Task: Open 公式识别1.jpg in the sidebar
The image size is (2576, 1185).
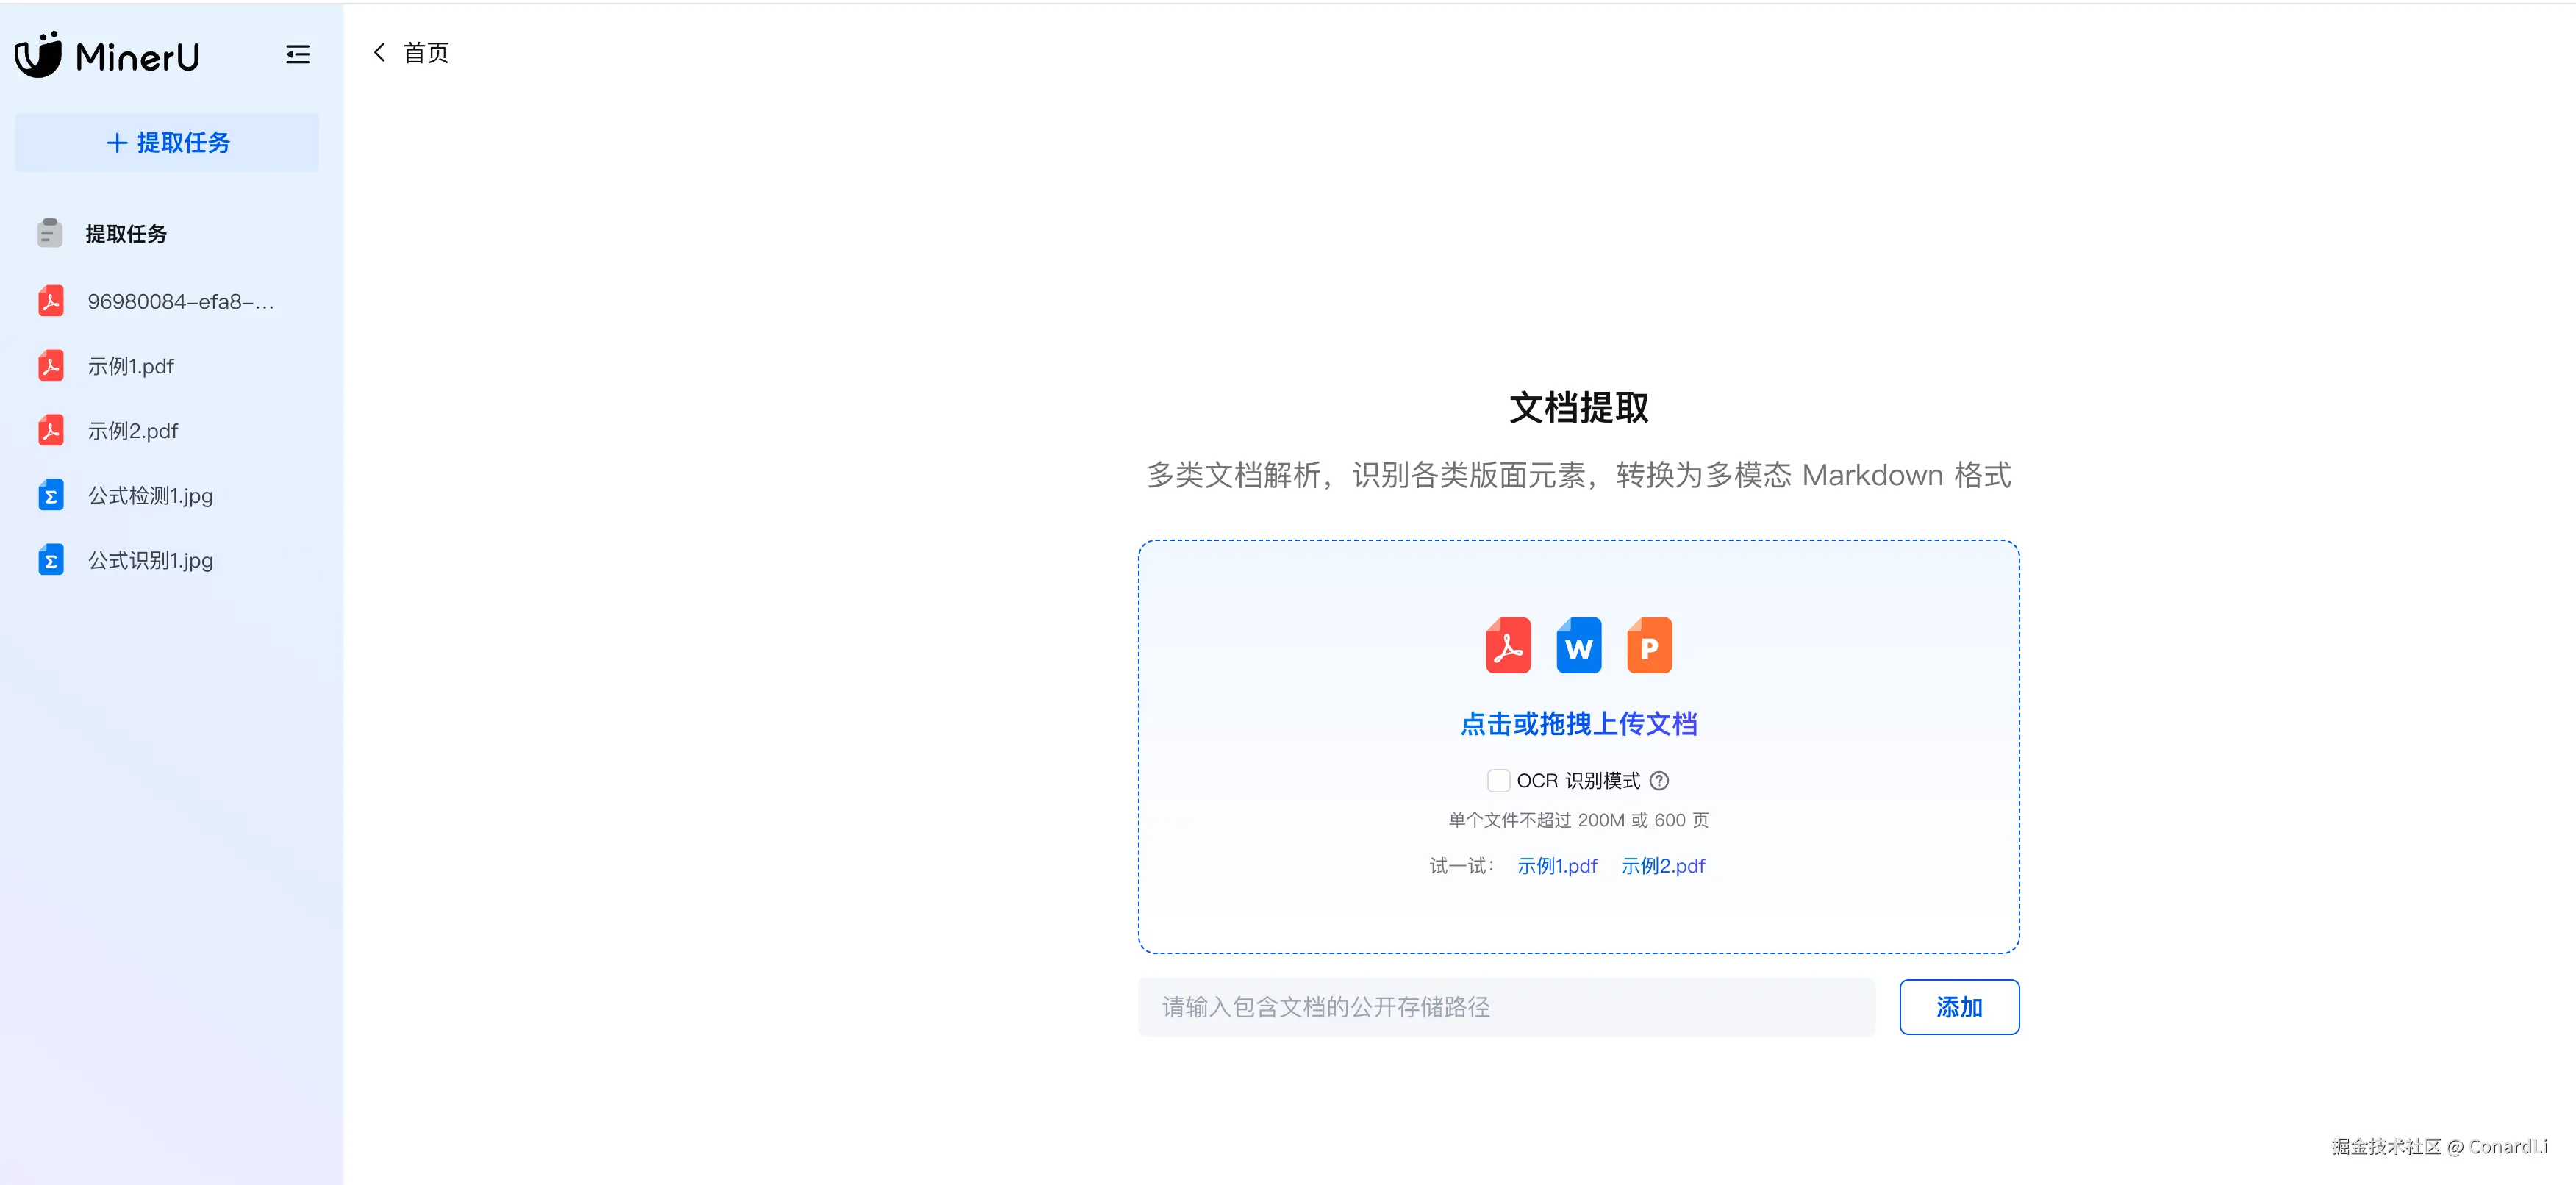Action: 150,561
